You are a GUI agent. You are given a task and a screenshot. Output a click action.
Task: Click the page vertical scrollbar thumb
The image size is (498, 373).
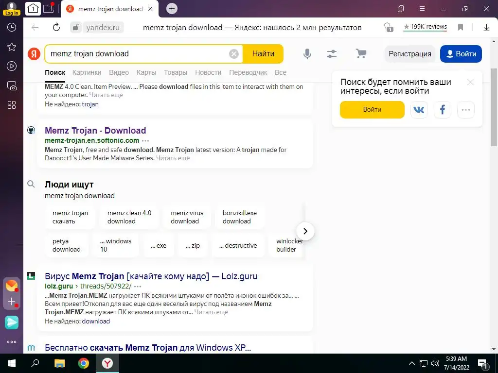(494, 107)
